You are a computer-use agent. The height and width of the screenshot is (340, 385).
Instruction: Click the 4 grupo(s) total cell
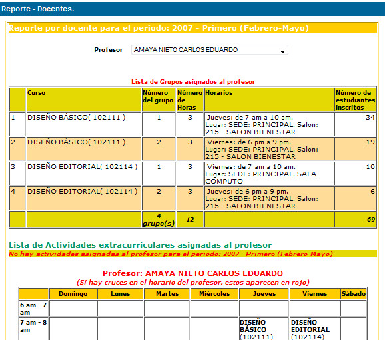[159, 220]
